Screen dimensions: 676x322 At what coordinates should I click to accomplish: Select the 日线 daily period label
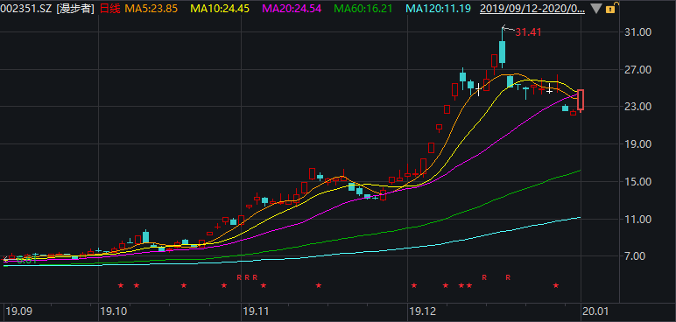point(109,8)
